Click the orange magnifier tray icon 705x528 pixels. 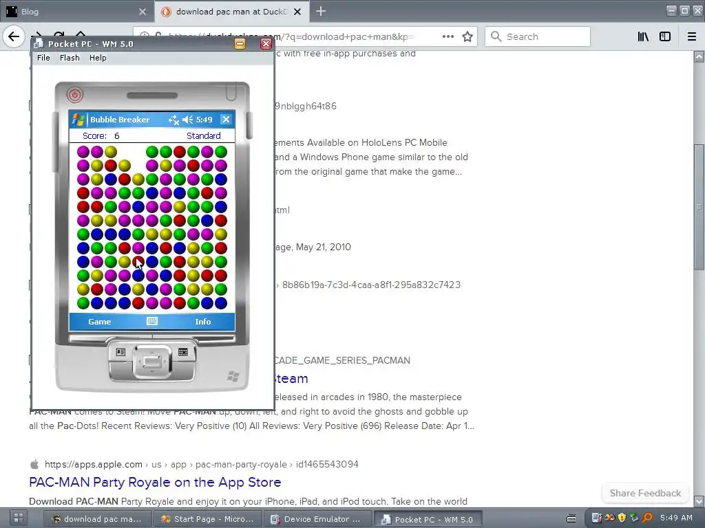click(647, 518)
